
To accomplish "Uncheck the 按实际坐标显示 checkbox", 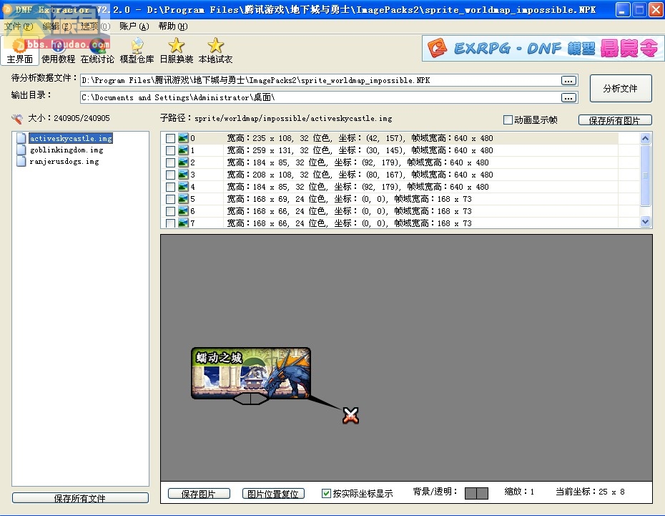I will [x=326, y=493].
